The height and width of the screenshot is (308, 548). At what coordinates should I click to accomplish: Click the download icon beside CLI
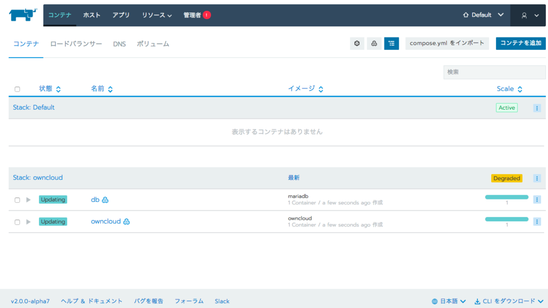(x=477, y=302)
